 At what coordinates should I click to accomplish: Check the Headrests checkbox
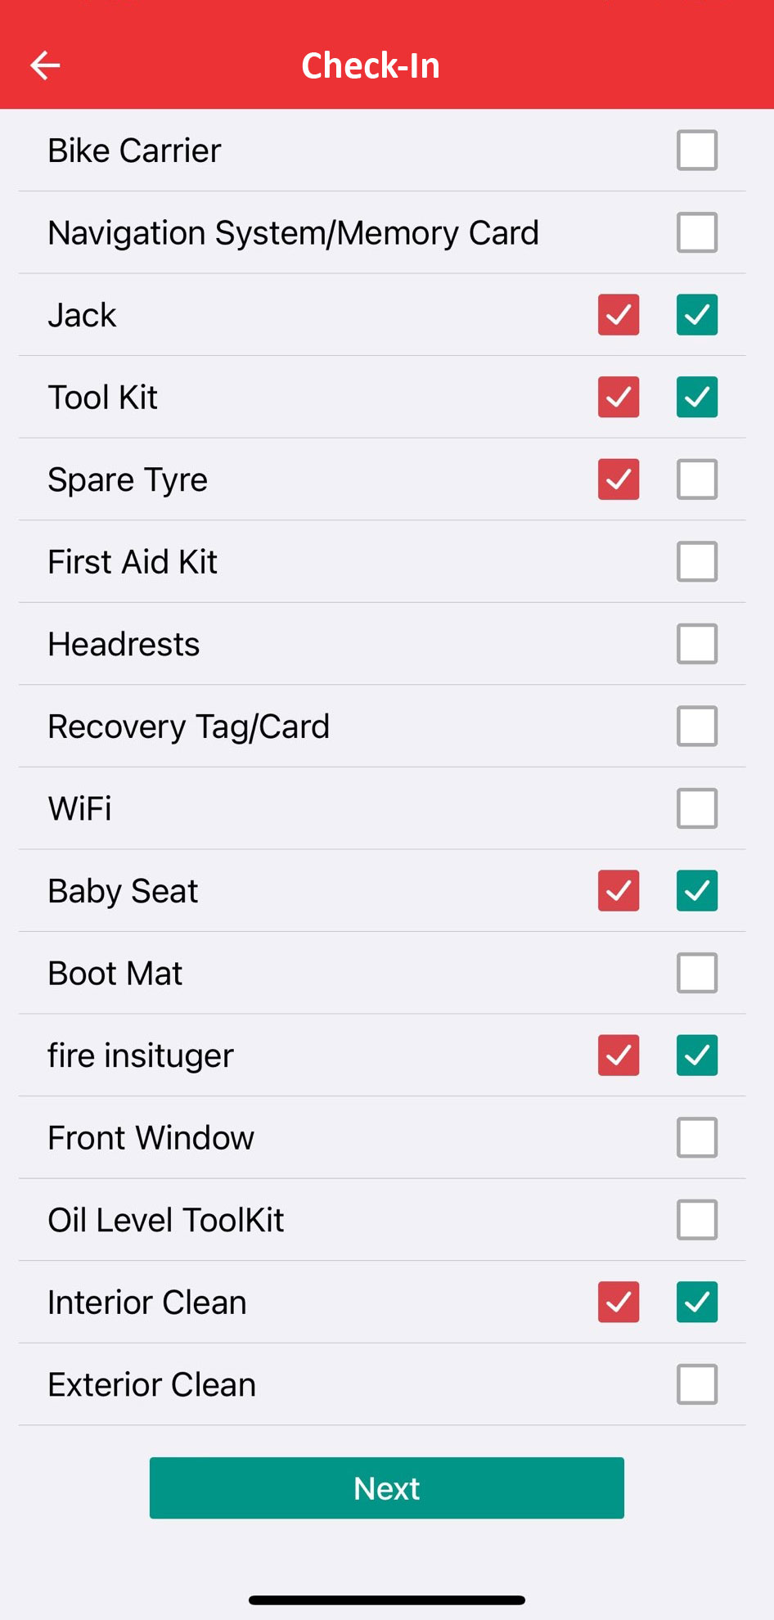(x=696, y=644)
